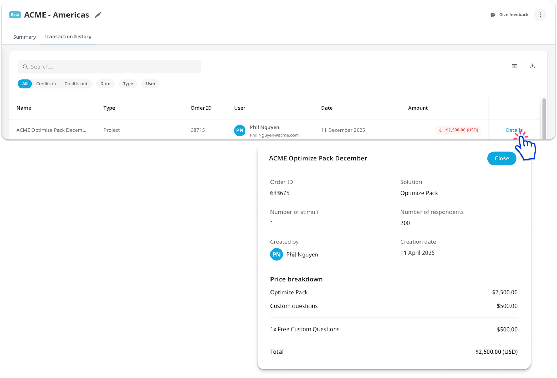Click the 11 December 2025 date cell
The image size is (557, 378).
point(343,130)
